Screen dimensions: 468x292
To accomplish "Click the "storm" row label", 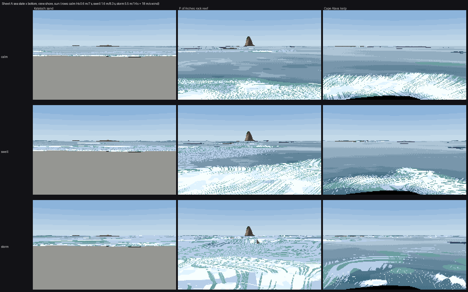I will (5, 247).
